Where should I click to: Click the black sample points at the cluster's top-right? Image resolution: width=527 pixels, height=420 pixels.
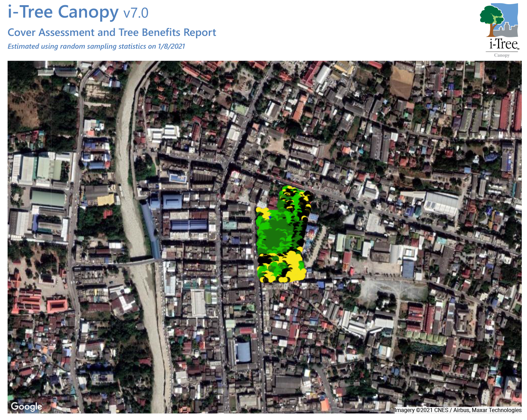pyautogui.click(x=307, y=197)
